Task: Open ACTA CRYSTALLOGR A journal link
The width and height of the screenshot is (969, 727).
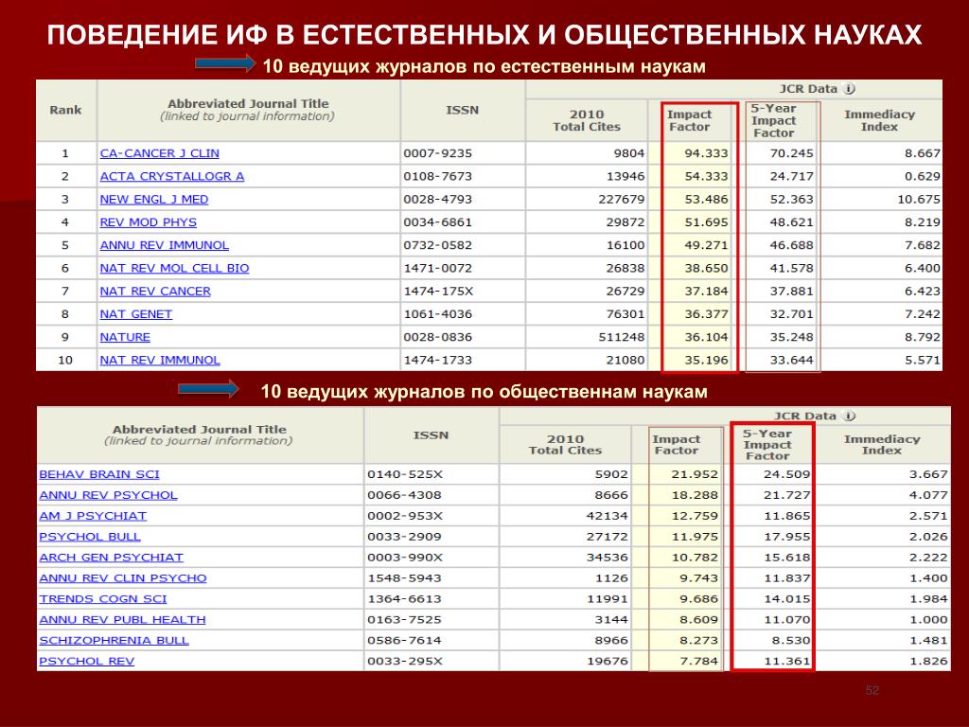Action: [172, 176]
